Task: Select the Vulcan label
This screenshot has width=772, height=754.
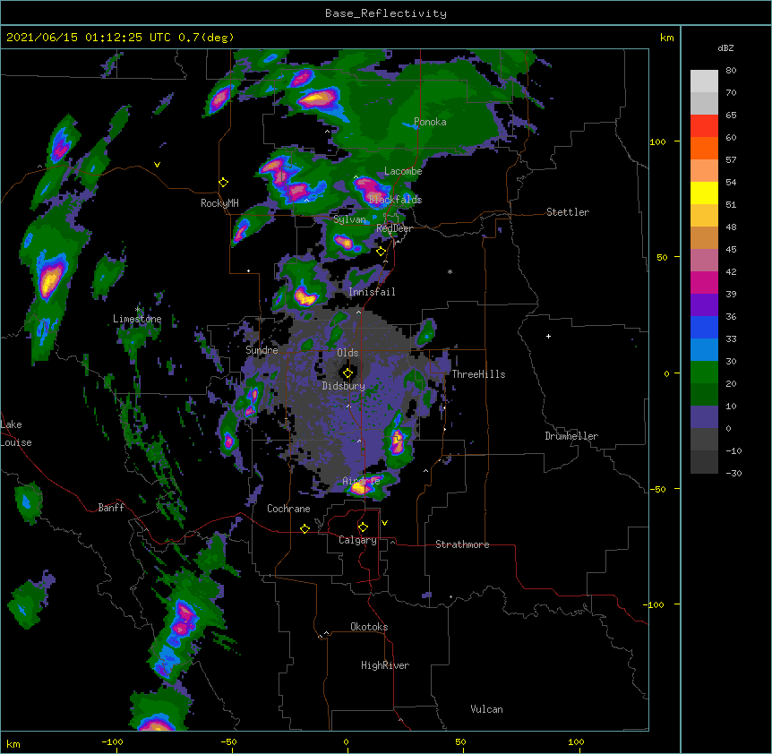Action: click(486, 709)
